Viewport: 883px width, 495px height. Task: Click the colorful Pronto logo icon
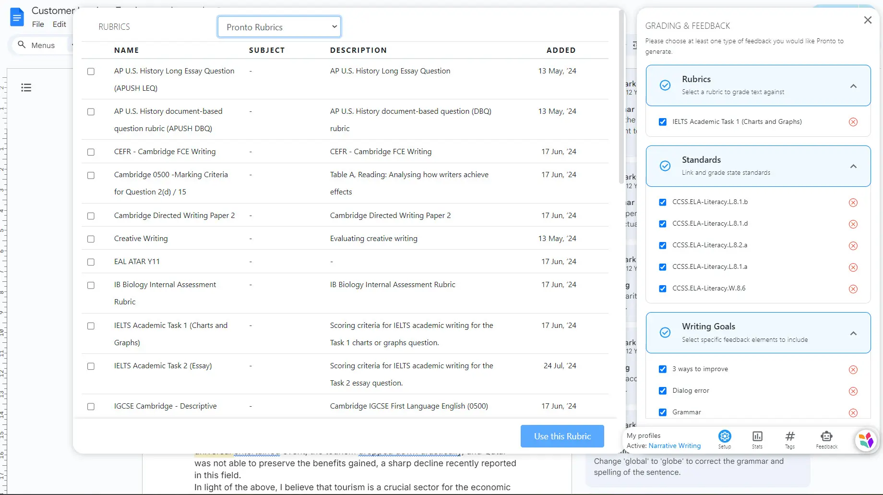866,440
